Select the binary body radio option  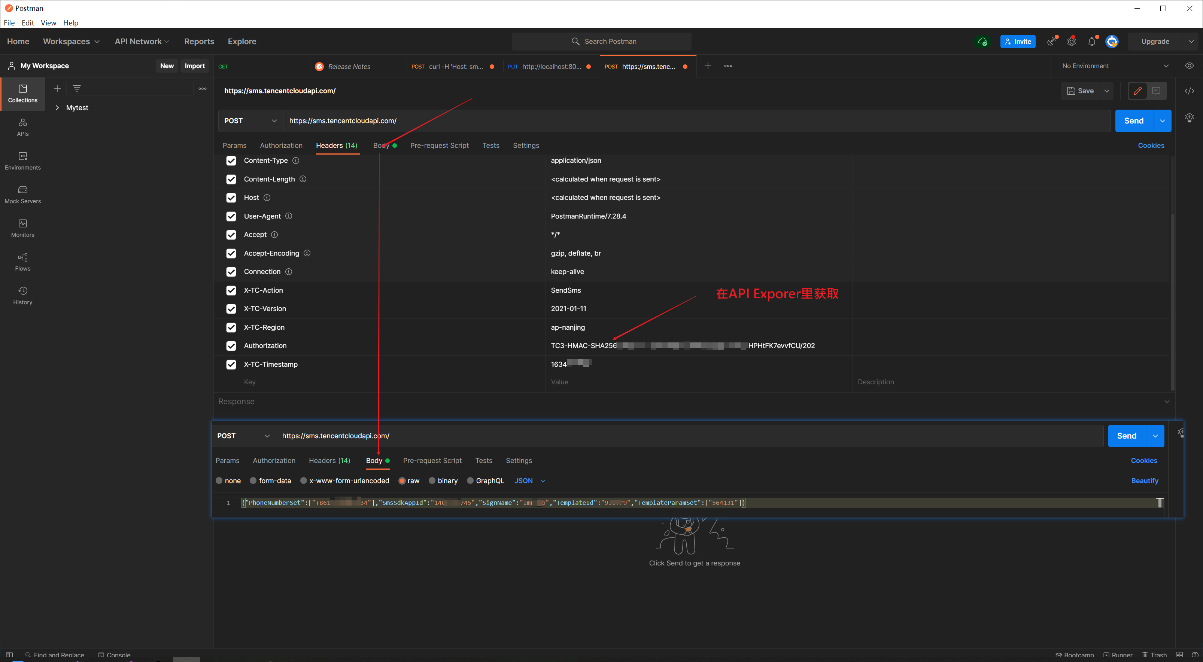(431, 481)
